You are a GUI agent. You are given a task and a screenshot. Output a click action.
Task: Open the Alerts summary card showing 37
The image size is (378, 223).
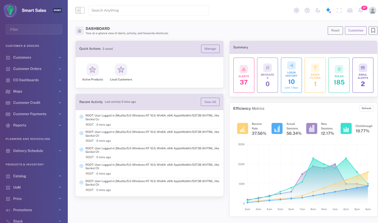point(244,75)
